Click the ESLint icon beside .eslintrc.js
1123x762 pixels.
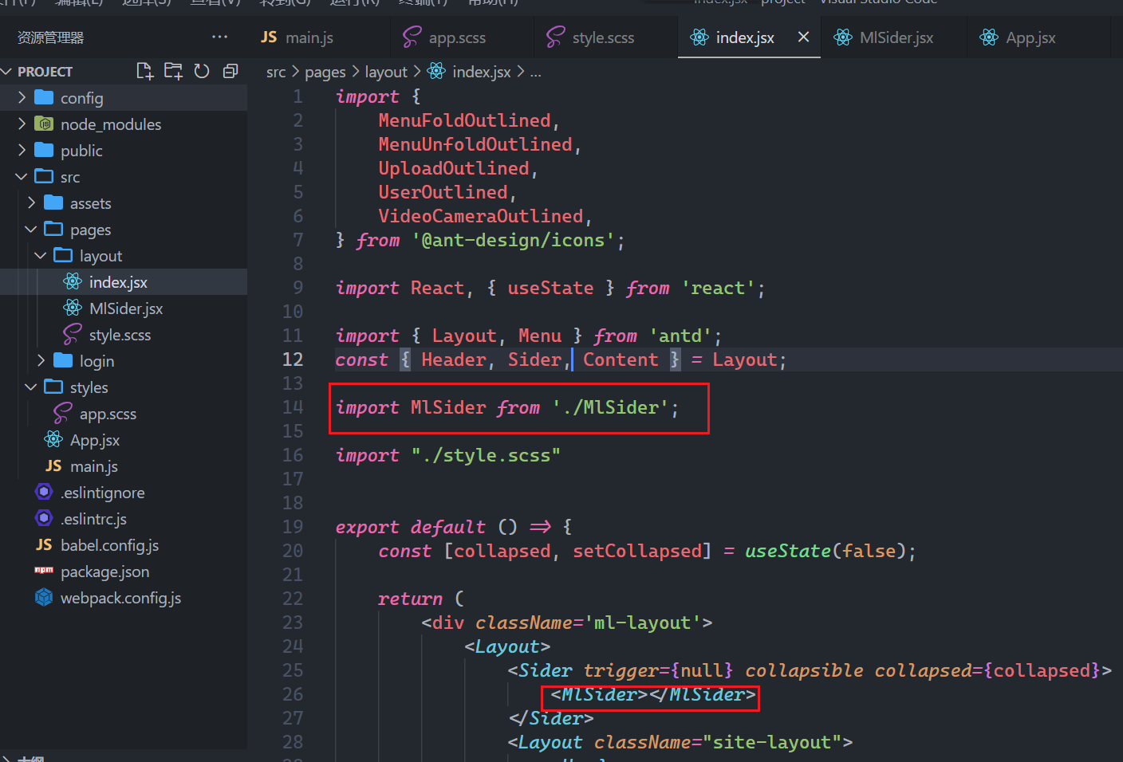tap(44, 518)
